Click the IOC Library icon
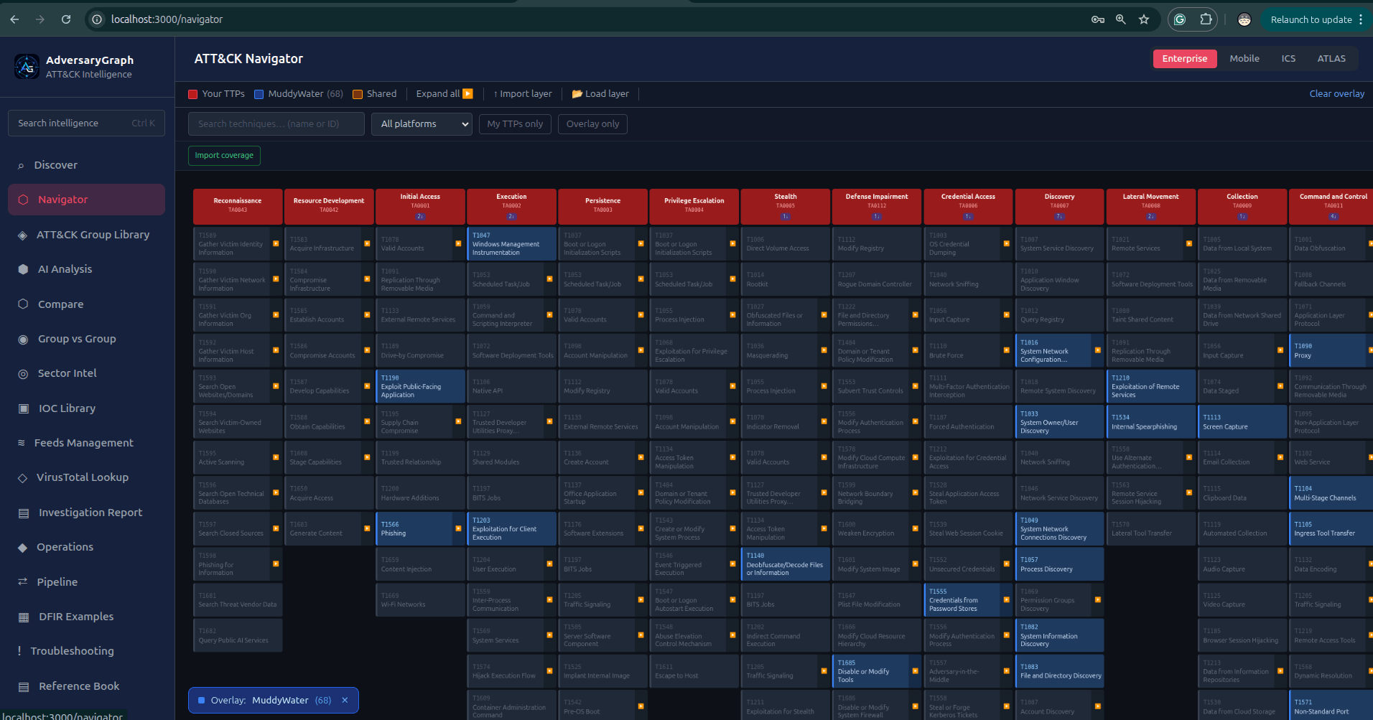1373x720 pixels. (24, 408)
